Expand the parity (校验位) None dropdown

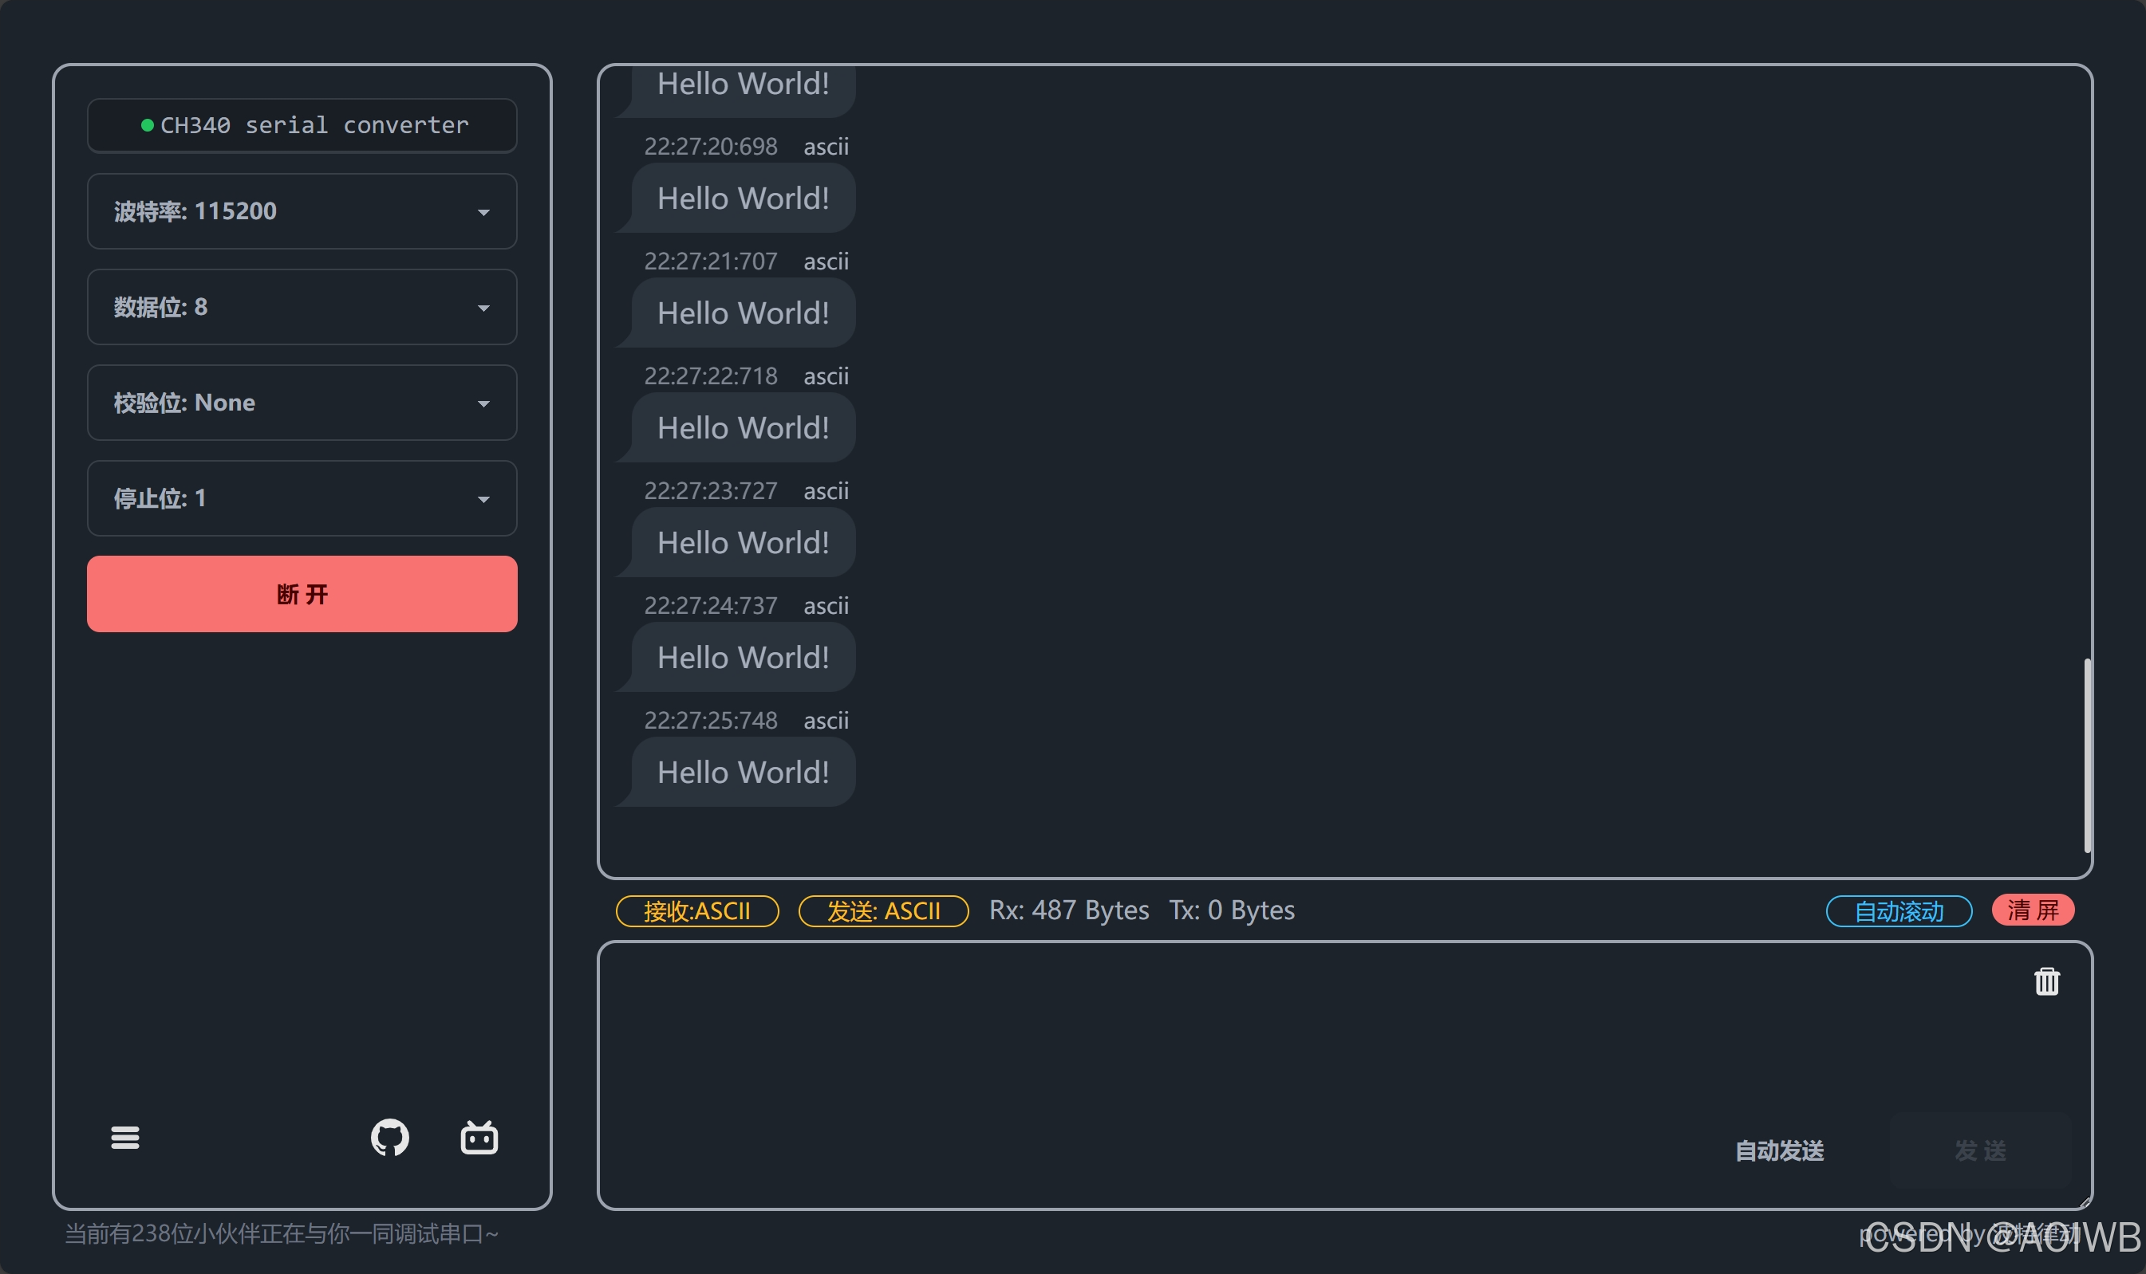302,403
